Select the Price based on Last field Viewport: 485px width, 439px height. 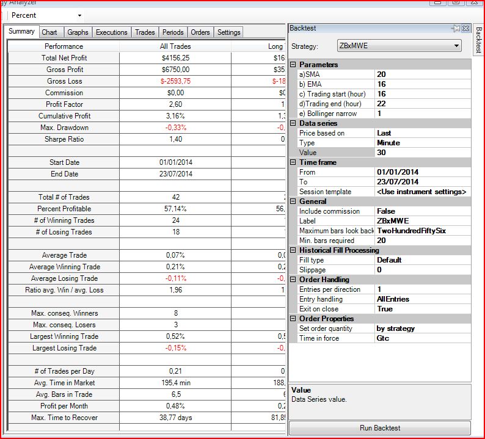pyautogui.click(x=423, y=133)
